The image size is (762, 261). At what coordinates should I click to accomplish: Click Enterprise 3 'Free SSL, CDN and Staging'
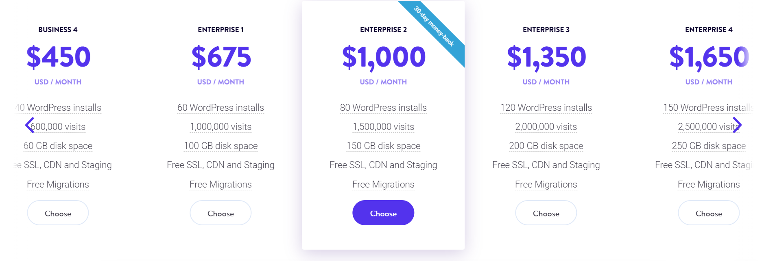546,165
